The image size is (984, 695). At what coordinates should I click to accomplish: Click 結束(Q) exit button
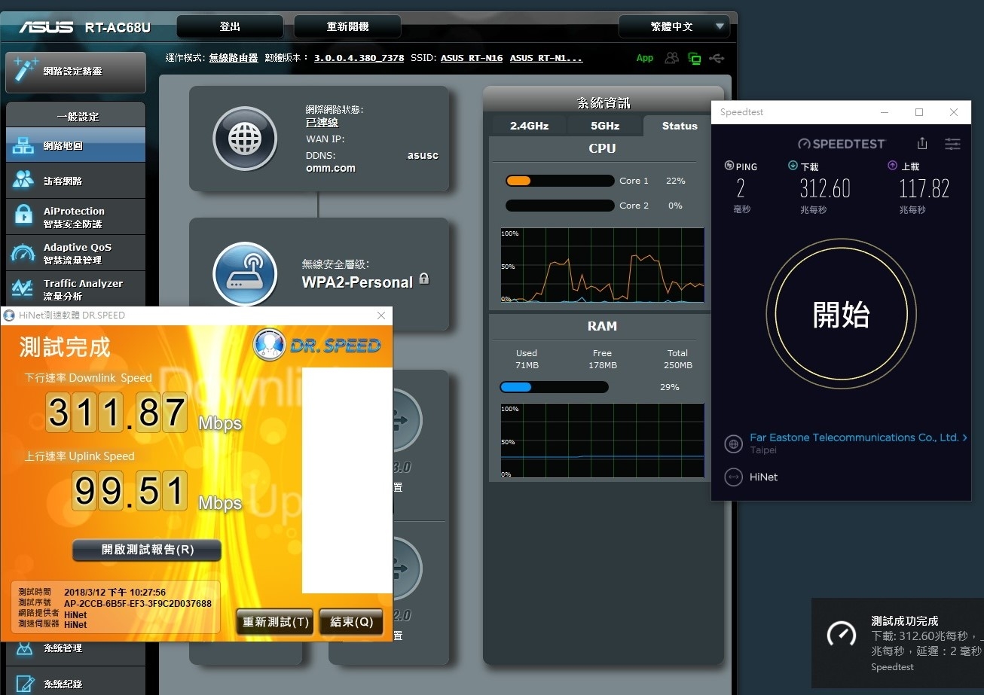pyautogui.click(x=351, y=622)
